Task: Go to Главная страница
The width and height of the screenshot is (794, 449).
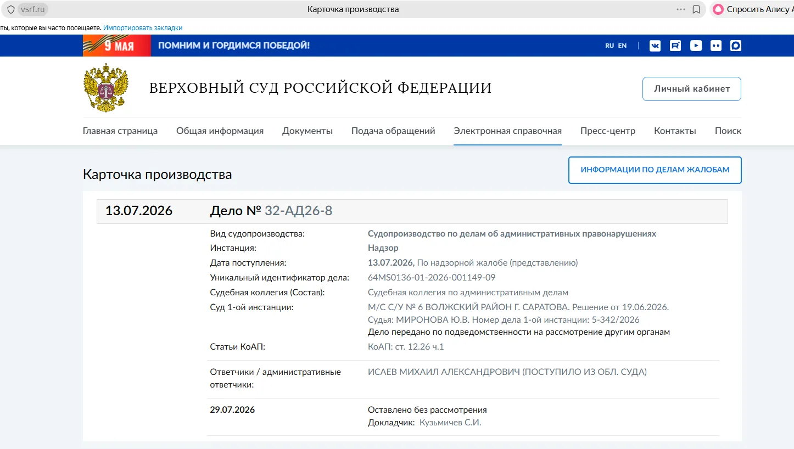Action: (x=120, y=131)
